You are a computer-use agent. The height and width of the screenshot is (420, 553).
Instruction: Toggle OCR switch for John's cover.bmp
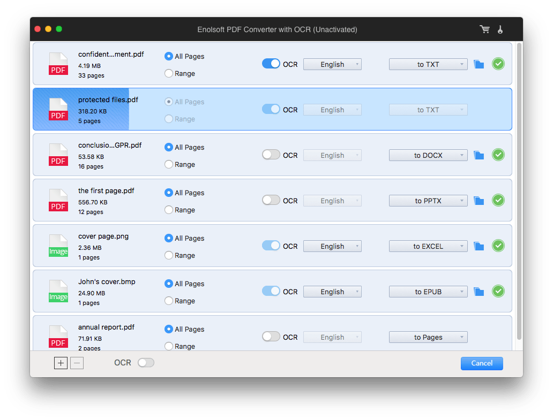(x=271, y=291)
